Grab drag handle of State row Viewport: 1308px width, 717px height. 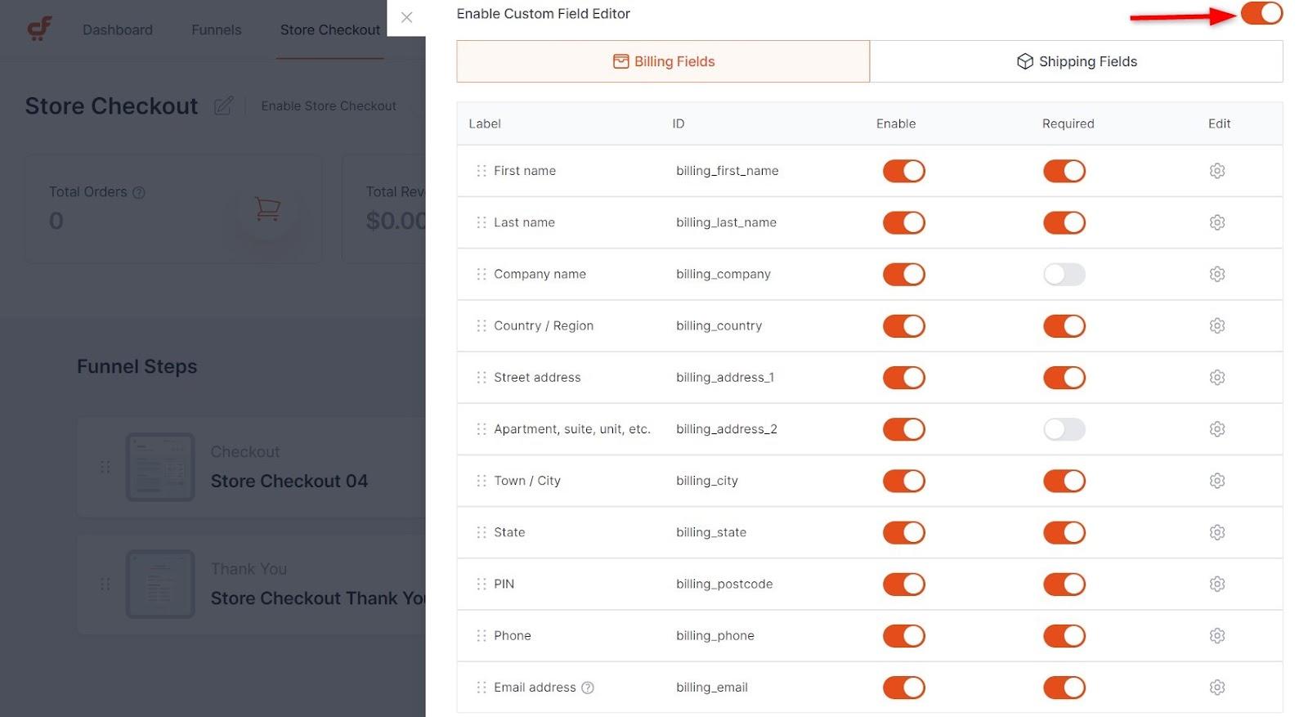[x=481, y=532]
